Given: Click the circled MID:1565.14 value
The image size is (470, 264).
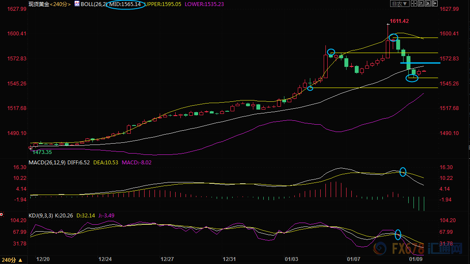Looking at the screenshot, I should [x=124, y=4].
